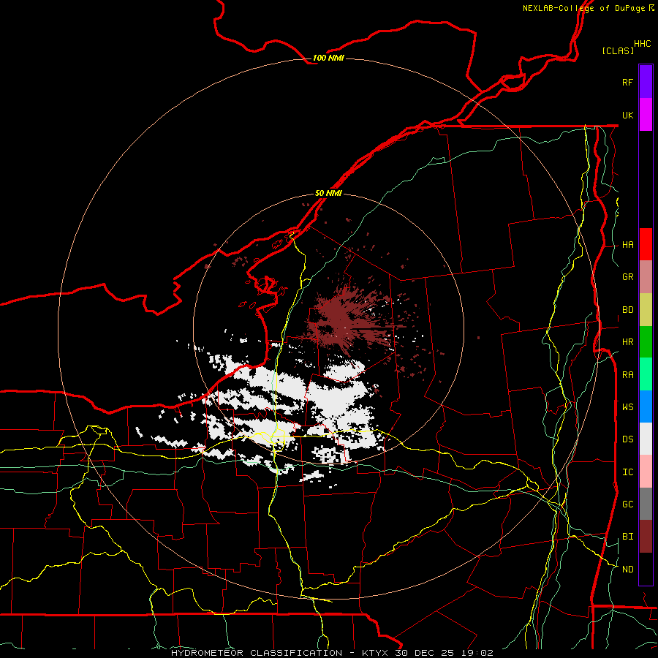Click the HR legend label
The image size is (658, 658).
(627, 342)
